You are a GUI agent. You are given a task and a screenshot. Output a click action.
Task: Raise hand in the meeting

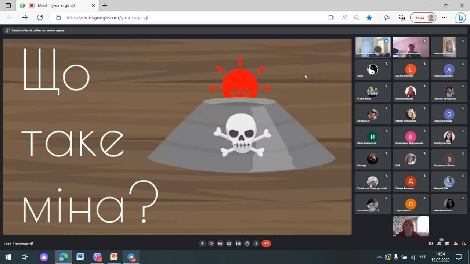tap(247, 243)
